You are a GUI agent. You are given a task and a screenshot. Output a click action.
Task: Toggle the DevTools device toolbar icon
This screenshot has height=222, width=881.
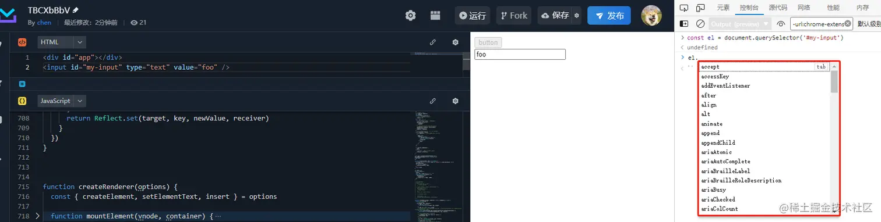(x=700, y=8)
